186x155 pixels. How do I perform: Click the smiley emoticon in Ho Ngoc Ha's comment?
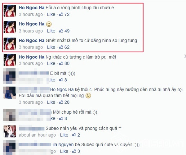coord(49,24)
